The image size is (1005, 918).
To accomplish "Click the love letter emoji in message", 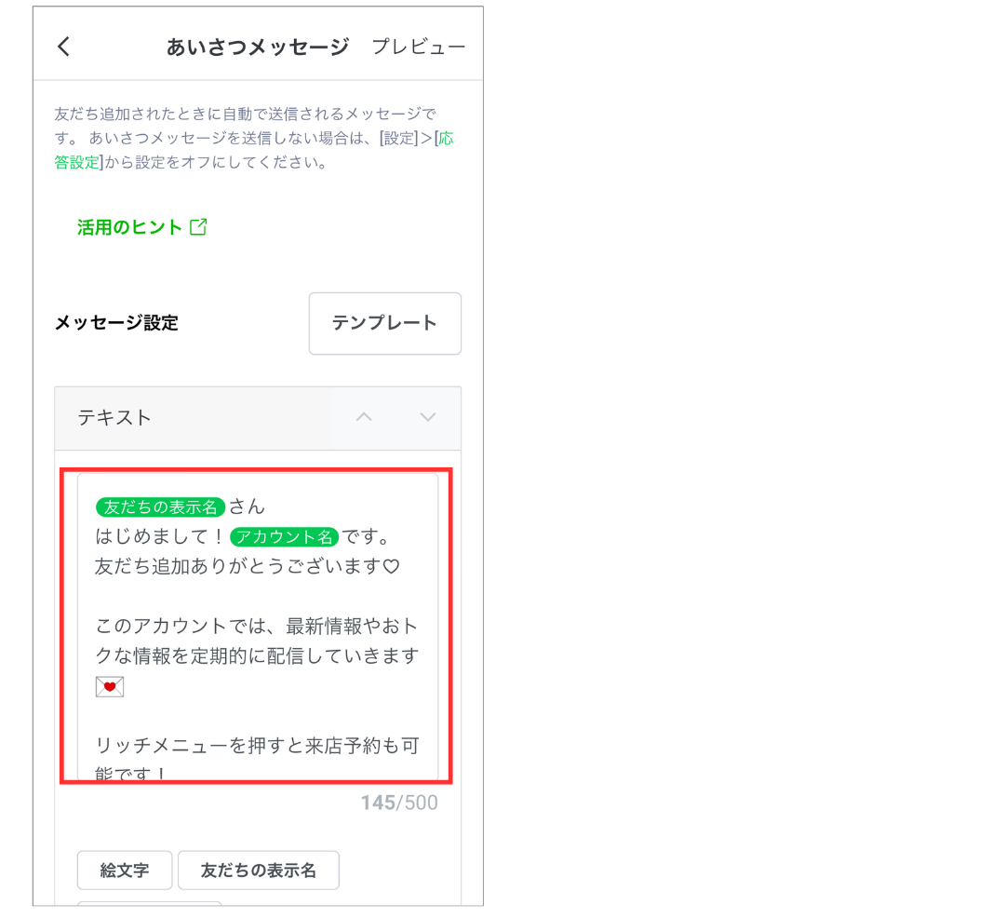I will [110, 686].
